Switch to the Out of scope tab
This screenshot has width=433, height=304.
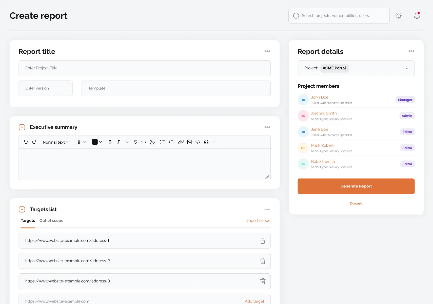click(x=51, y=220)
